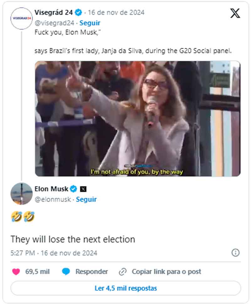
Task: Click the Elon Musk display name
Action: [x=51, y=189]
